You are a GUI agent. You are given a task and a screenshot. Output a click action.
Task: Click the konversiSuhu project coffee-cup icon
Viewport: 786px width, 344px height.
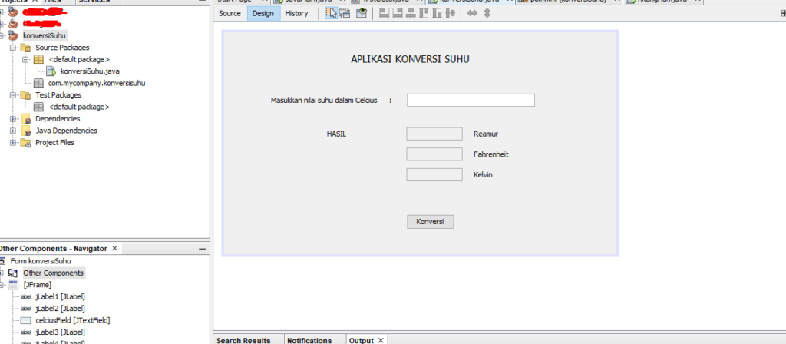13,35
